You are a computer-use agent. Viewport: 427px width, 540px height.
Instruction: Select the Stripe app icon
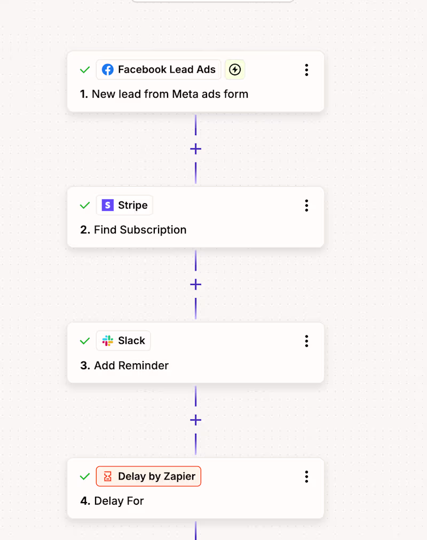point(108,205)
